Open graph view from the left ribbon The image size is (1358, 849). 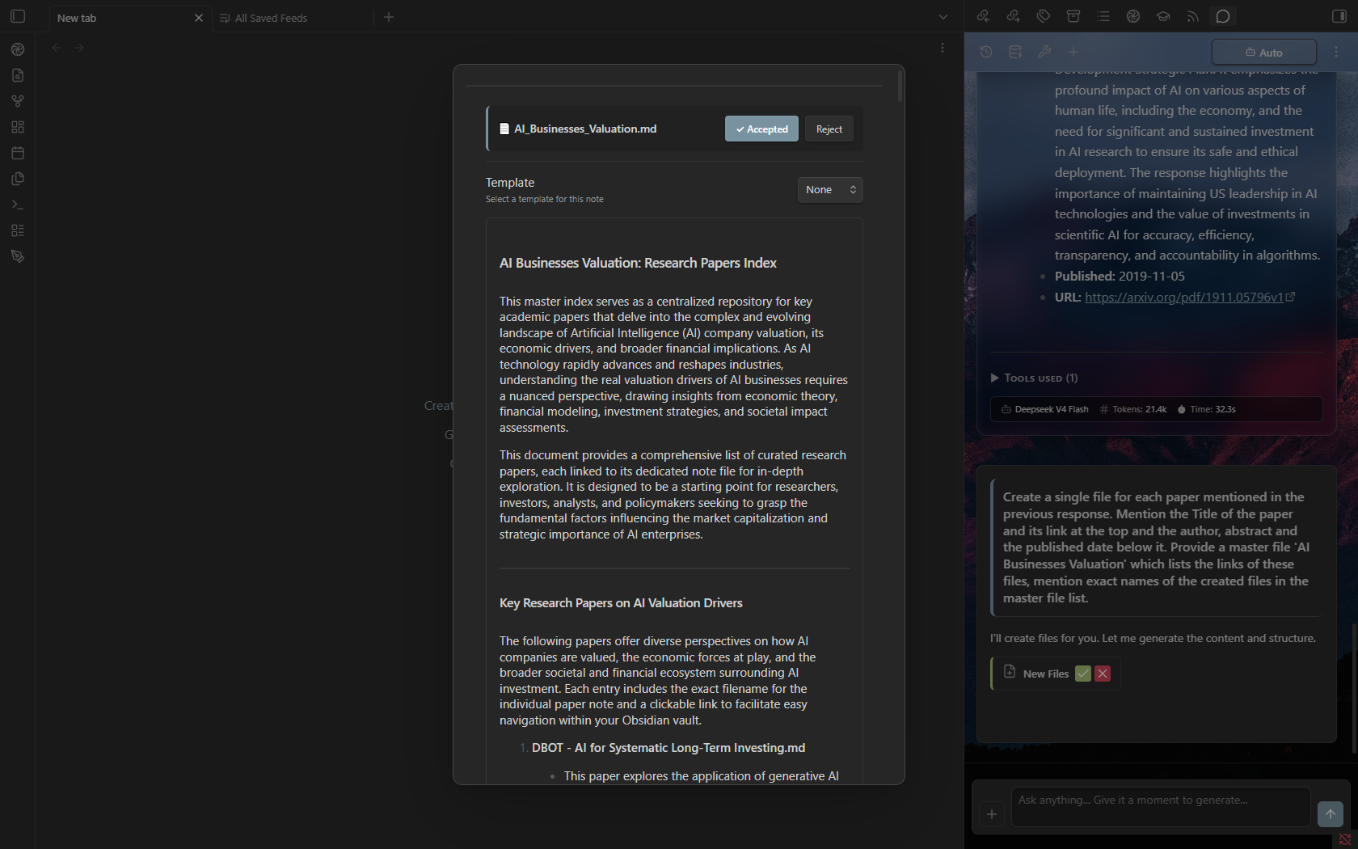18,101
